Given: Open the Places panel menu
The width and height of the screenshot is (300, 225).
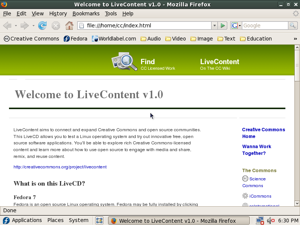Looking at the screenshot, I should pos(55,220).
